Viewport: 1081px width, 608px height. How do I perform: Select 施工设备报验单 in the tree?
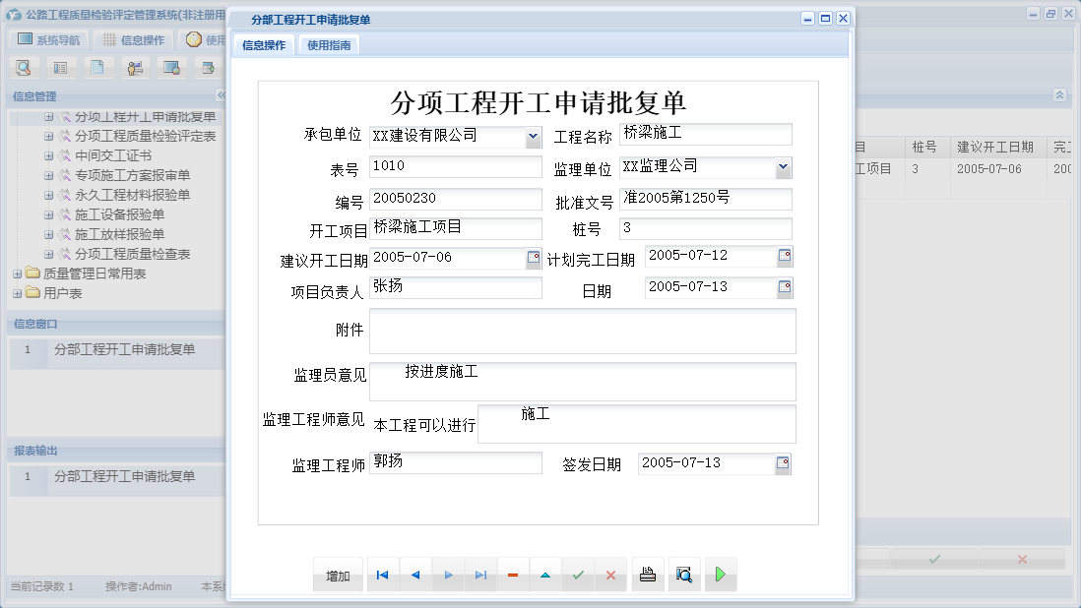tap(119, 214)
